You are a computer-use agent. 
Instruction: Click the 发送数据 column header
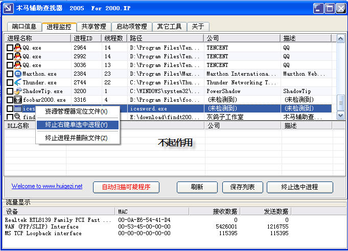(266, 212)
